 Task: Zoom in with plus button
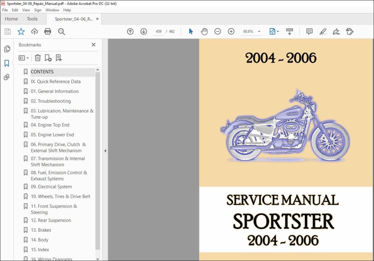pos(231,31)
